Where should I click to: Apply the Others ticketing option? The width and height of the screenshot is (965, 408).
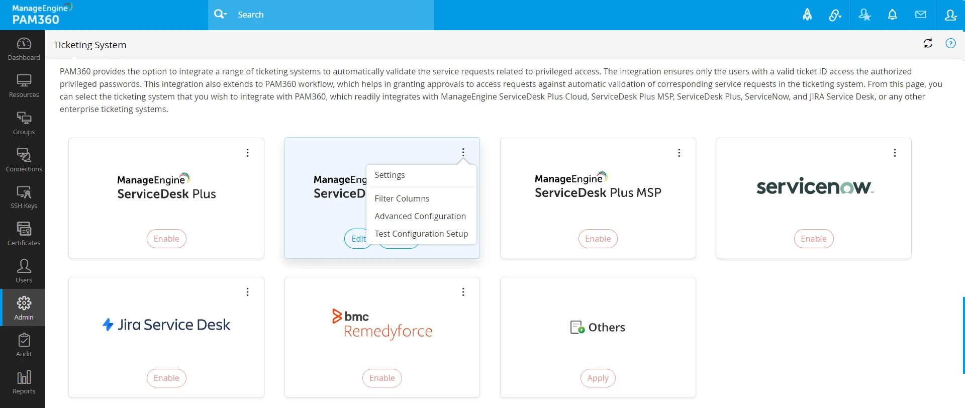(x=598, y=378)
